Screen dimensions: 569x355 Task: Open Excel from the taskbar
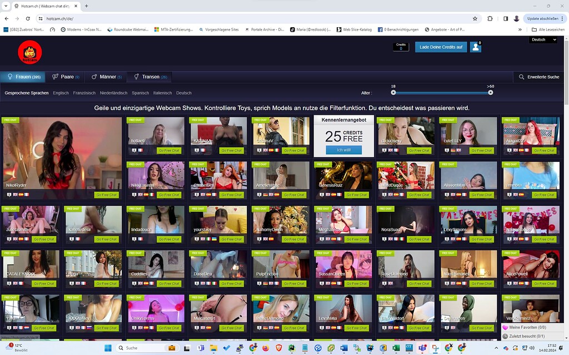click(x=396, y=348)
